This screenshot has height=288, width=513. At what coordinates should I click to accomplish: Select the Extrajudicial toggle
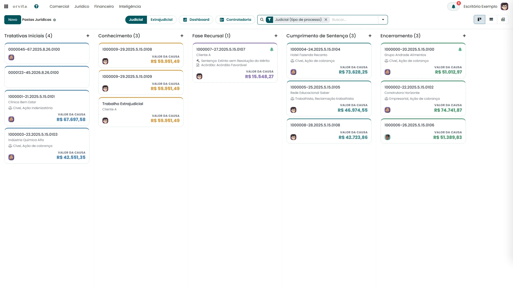[162, 20]
